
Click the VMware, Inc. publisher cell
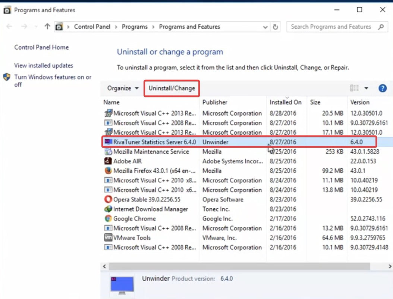(220, 238)
